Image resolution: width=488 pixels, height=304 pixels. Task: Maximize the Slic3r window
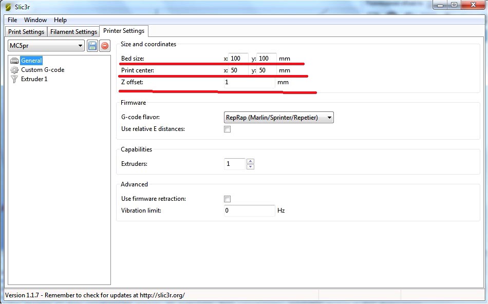click(454, 5)
